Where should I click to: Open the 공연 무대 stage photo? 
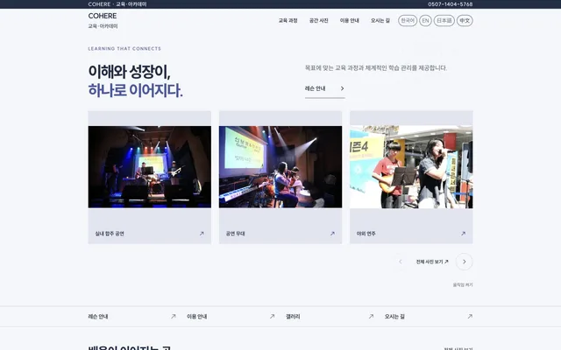click(280, 167)
